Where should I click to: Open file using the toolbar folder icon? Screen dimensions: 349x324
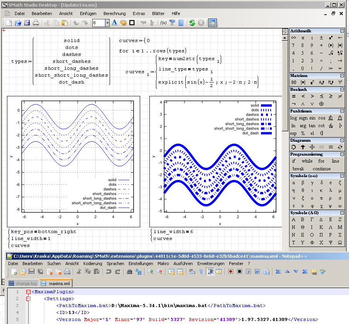[x=18, y=23]
